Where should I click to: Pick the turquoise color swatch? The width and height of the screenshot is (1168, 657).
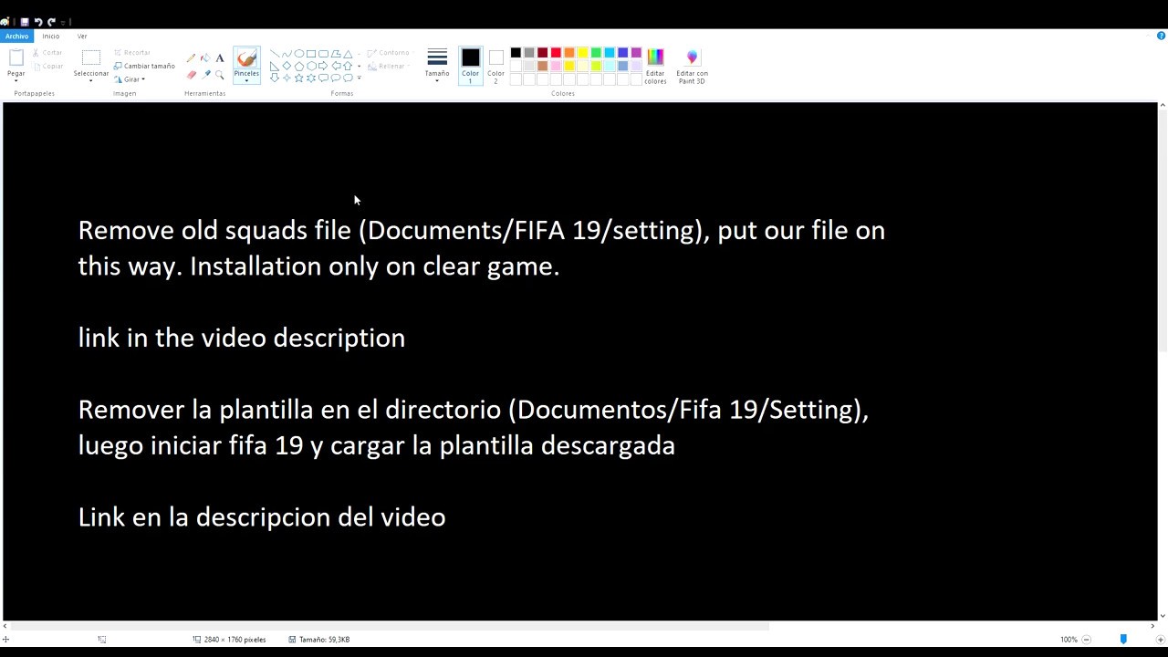(610, 53)
